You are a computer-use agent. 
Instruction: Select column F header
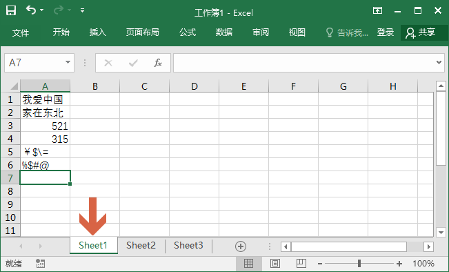[294, 86]
